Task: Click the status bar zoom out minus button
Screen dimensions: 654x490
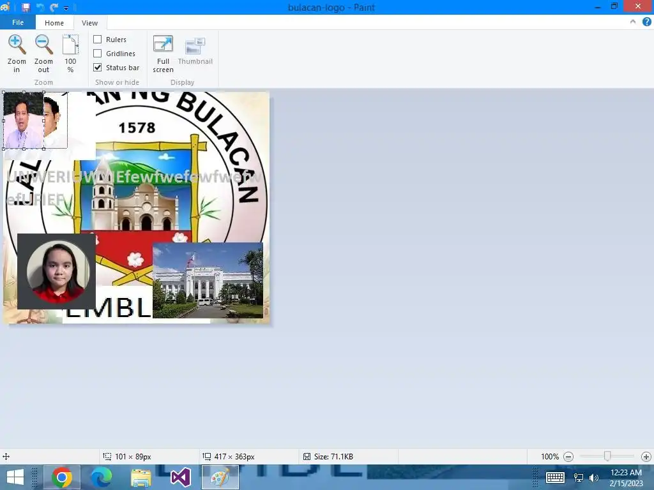Action: pyautogui.click(x=568, y=457)
